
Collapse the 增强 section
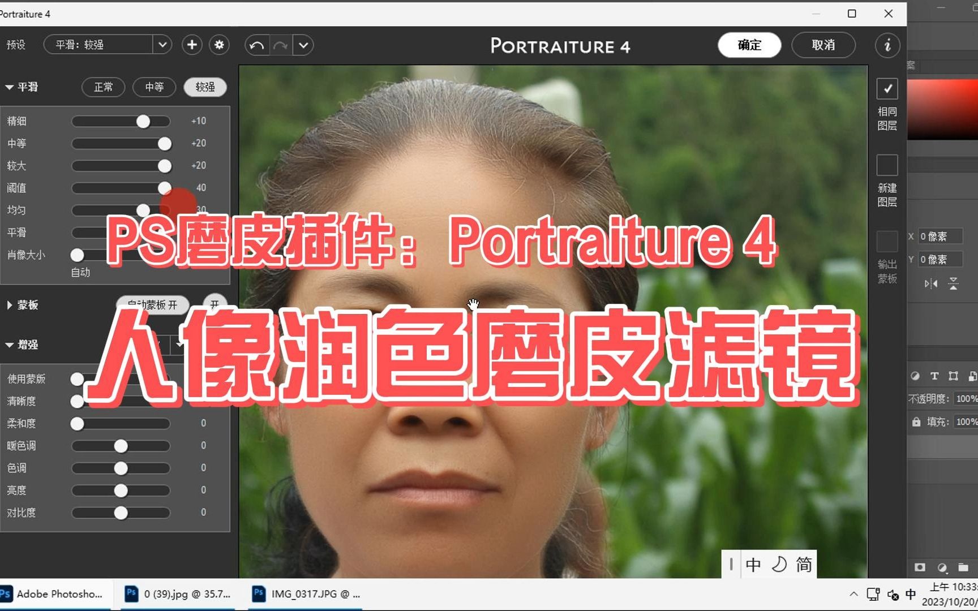pyautogui.click(x=10, y=345)
